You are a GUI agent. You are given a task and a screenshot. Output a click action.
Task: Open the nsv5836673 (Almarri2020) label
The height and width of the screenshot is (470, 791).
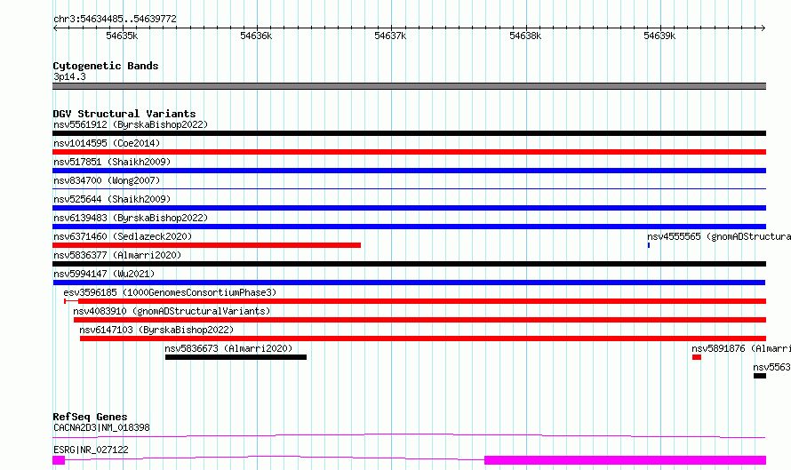tap(228, 348)
